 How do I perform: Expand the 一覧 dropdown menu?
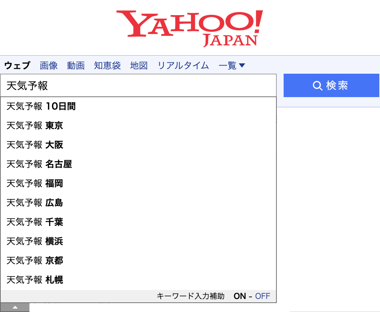(232, 65)
